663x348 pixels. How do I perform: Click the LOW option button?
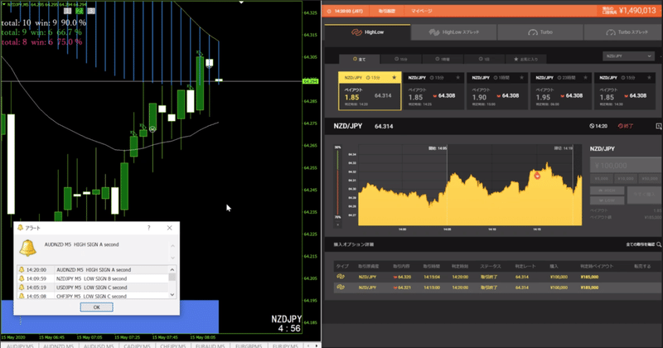coord(607,201)
